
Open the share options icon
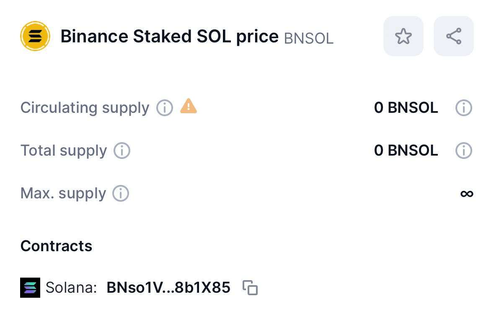pos(453,36)
